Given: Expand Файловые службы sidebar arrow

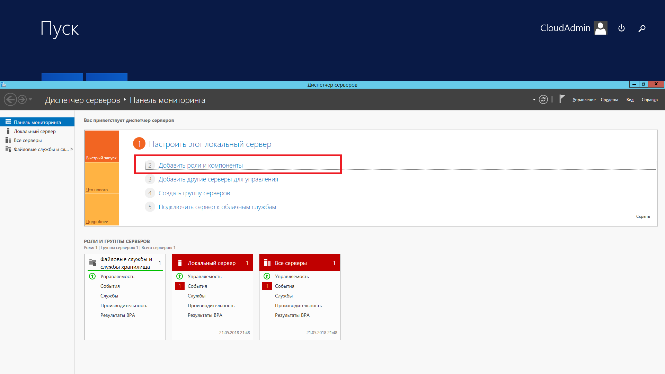Looking at the screenshot, I should (x=72, y=149).
